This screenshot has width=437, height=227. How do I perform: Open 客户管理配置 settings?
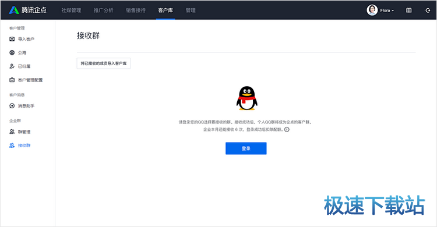[30, 80]
